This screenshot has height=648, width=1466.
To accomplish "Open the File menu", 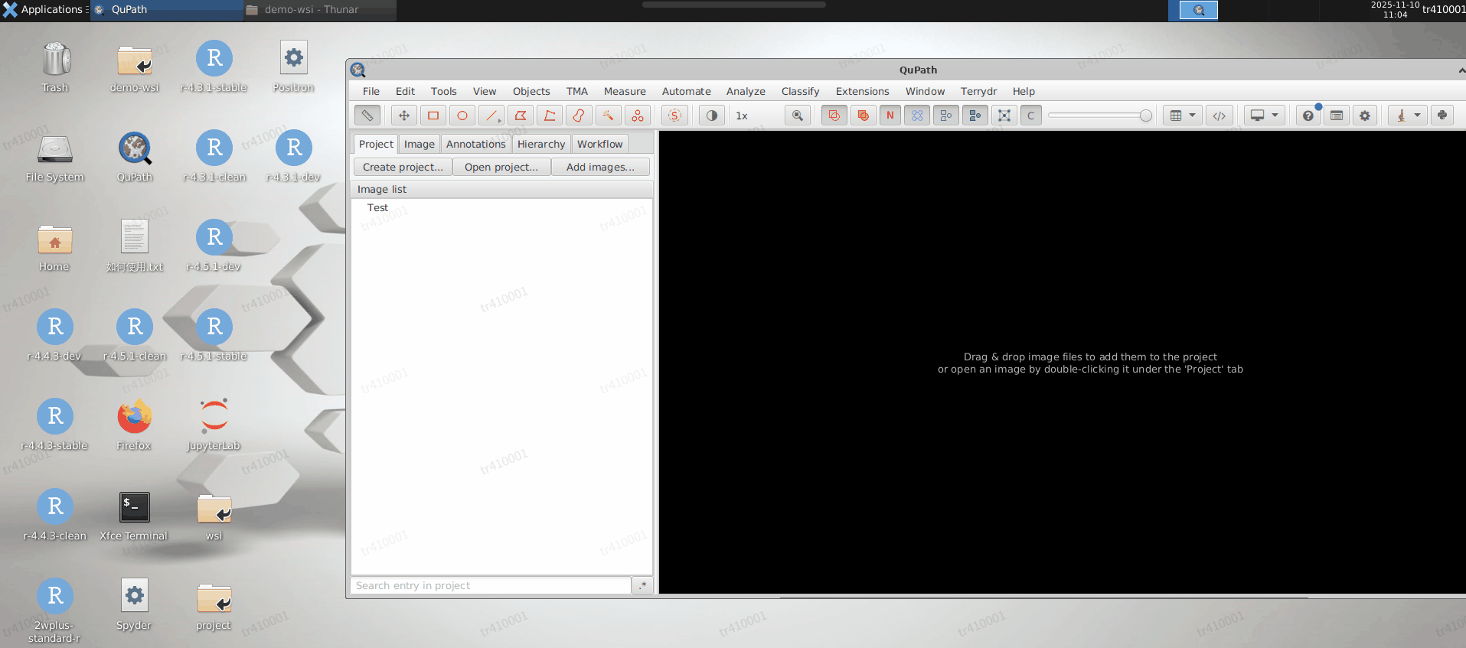I will (x=371, y=91).
